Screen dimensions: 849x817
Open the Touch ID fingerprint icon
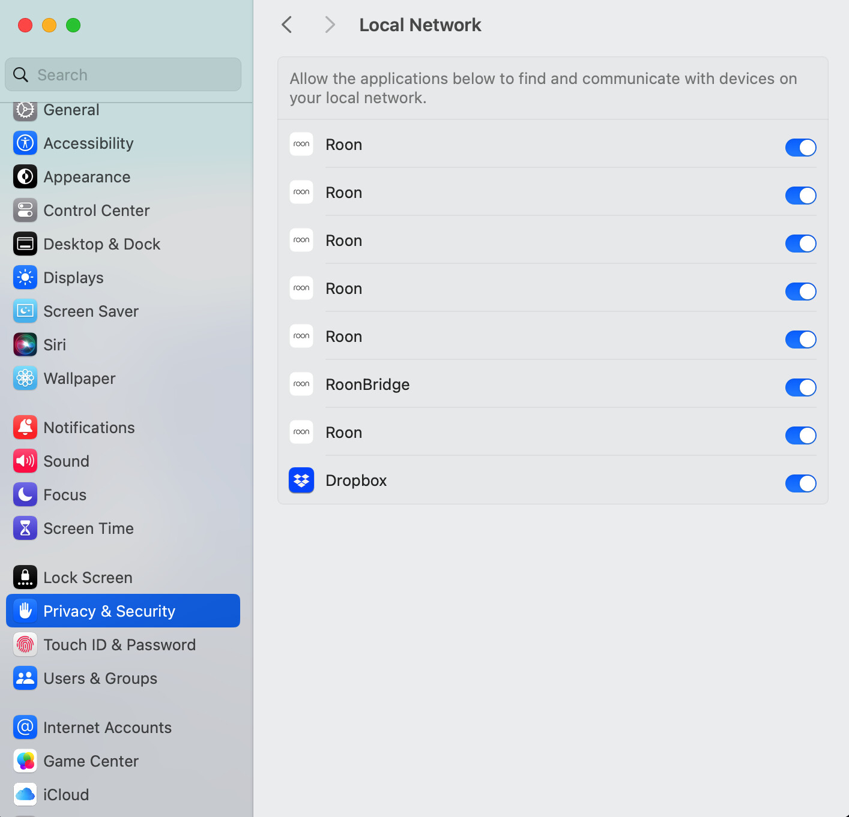tap(25, 645)
